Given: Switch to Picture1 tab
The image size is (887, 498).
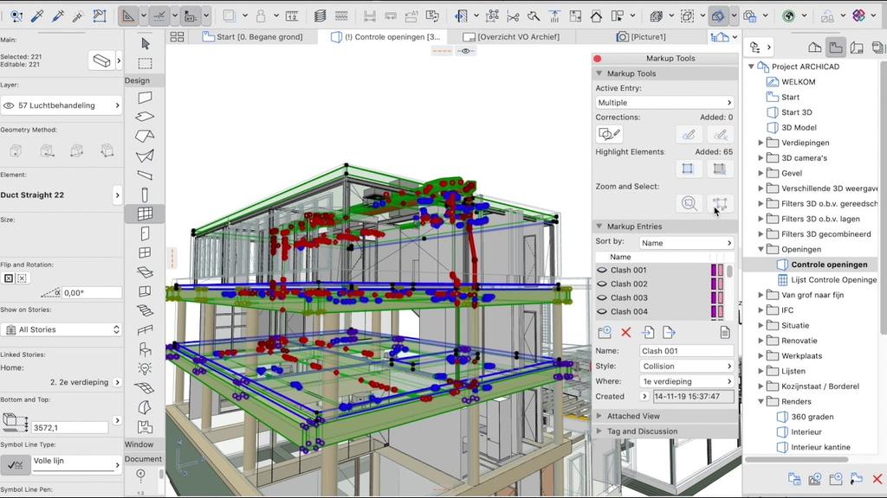Looking at the screenshot, I should 641,36.
